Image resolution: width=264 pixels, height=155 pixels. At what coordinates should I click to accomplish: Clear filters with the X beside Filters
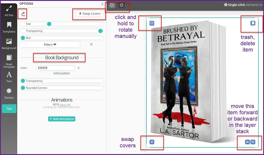coord(91,44)
